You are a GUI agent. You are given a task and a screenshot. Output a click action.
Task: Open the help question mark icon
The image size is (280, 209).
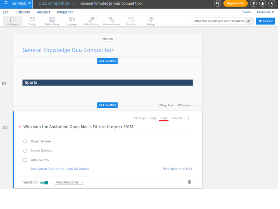pyautogui.click(x=253, y=4)
